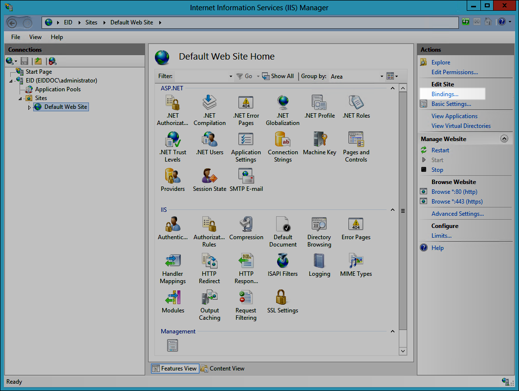
Task: Switch to the Content View tab
Action: point(222,369)
